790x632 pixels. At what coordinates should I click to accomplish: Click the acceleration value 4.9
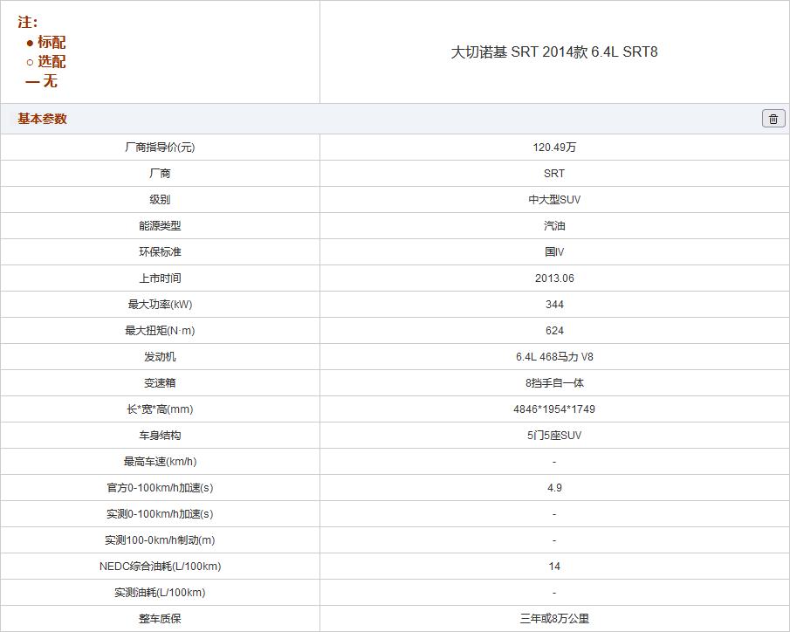point(554,488)
